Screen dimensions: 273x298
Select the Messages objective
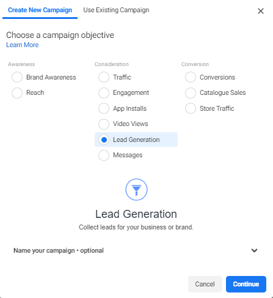point(104,155)
